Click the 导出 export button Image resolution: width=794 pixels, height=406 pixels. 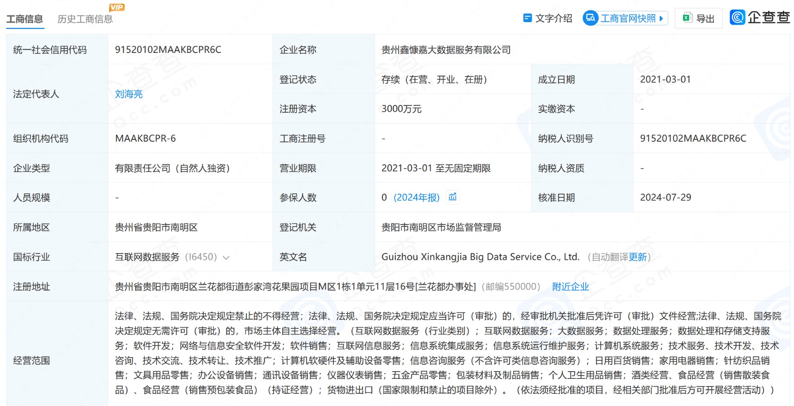click(698, 18)
